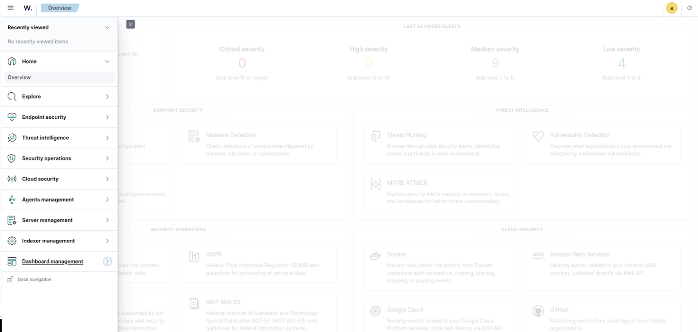698x332 pixels.
Task: Expand Server management submenu arrow
Action: pos(107,220)
